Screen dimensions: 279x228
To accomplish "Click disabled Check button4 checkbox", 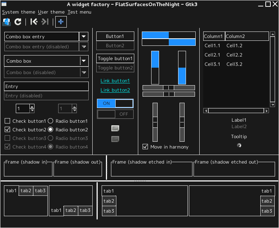I will [7, 147].
